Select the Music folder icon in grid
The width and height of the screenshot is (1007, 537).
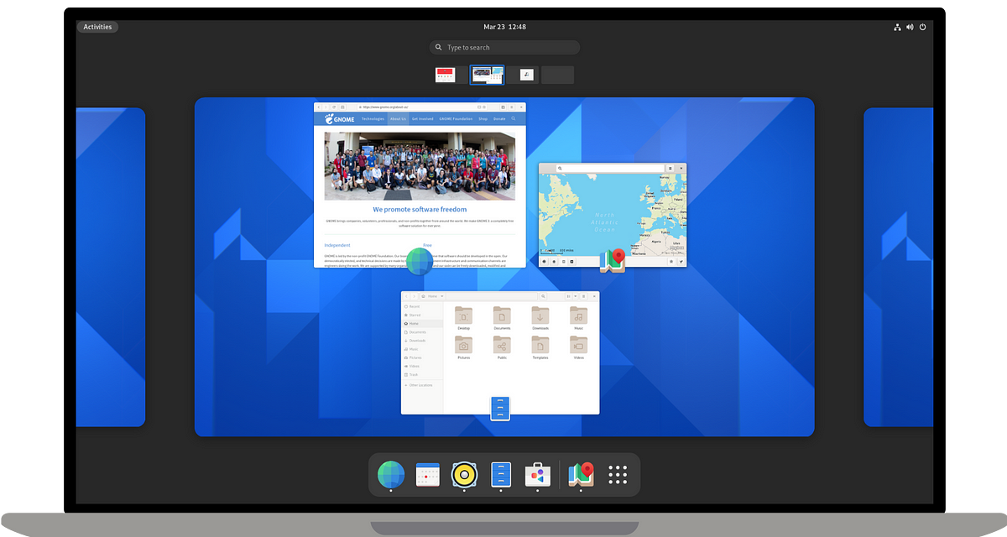[x=578, y=315]
